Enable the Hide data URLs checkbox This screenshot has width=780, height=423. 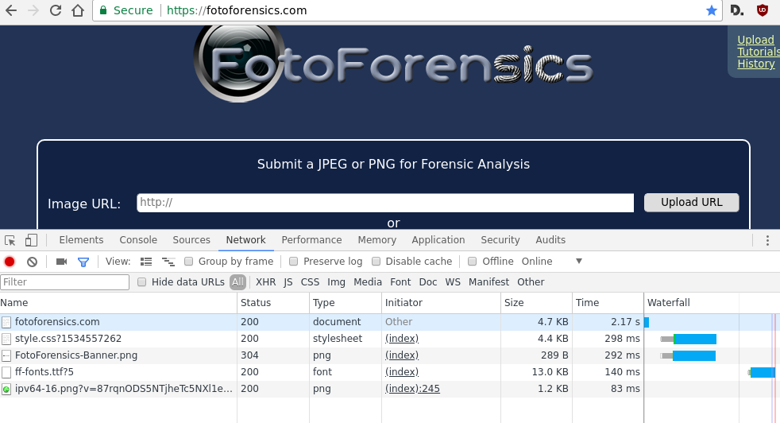[142, 282]
